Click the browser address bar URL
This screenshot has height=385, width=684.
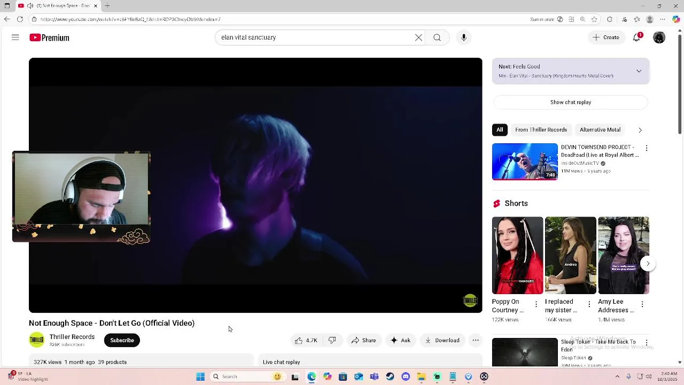tap(130, 19)
